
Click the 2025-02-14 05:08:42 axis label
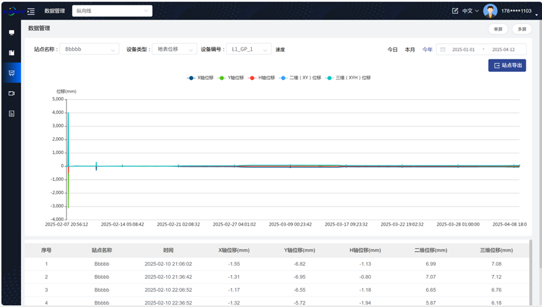[123, 225]
